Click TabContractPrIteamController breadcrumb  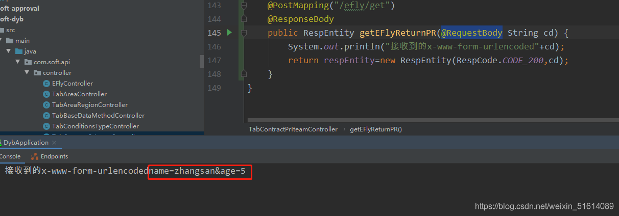[x=293, y=129]
